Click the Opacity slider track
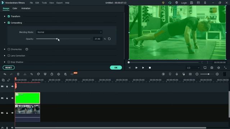This screenshot has width=230, height=129. (x=63, y=39)
